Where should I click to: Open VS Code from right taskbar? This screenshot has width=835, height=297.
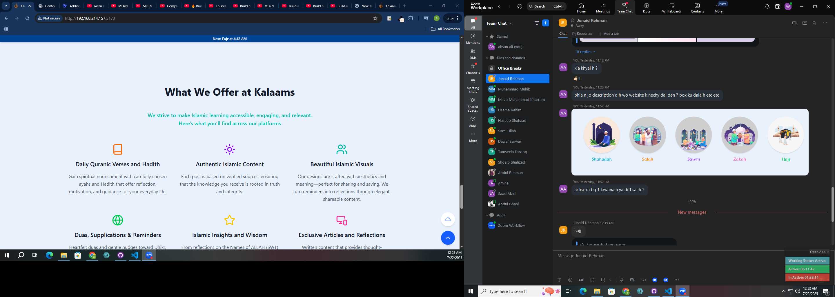point(668,291)
